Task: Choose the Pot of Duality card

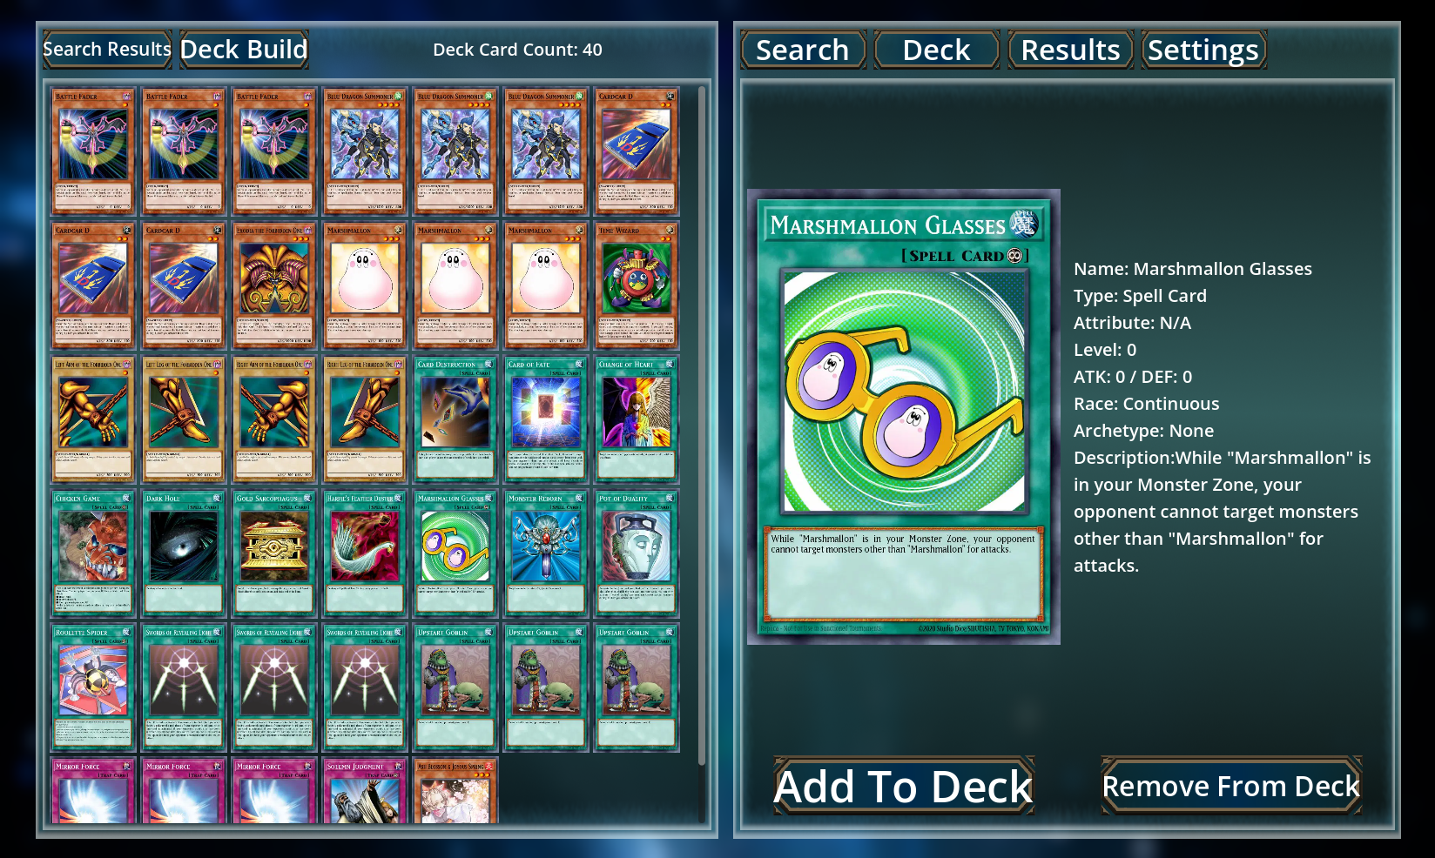Action: [x=636, y=553]
